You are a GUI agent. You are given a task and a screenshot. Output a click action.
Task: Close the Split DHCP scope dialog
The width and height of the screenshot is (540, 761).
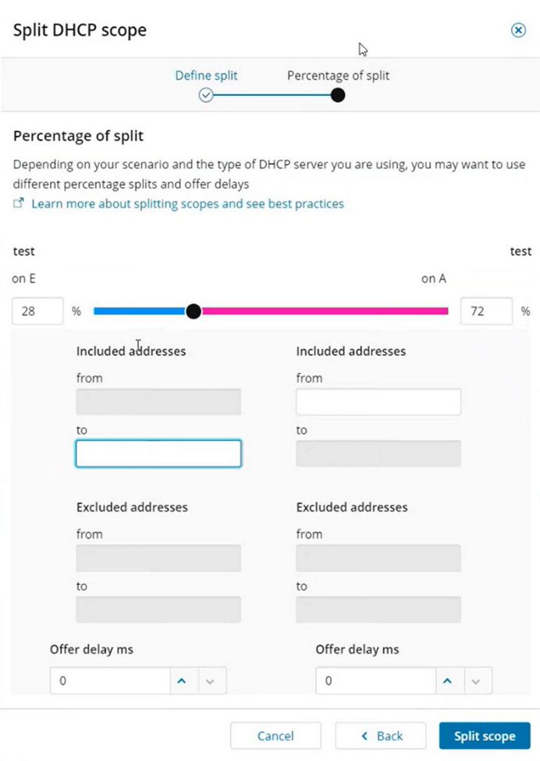[518, 30]
